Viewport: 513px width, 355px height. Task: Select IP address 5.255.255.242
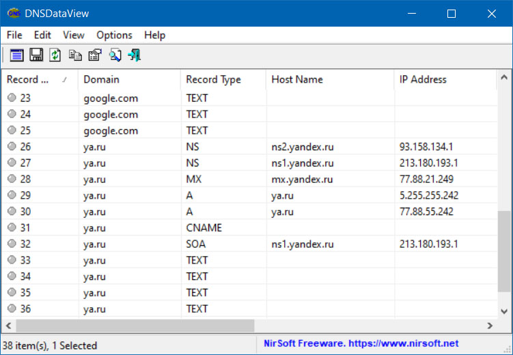click(x=429, y=195)
